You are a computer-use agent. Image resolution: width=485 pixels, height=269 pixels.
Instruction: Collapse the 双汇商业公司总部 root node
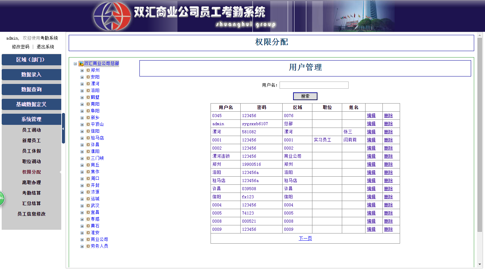(x=75, y=64)
